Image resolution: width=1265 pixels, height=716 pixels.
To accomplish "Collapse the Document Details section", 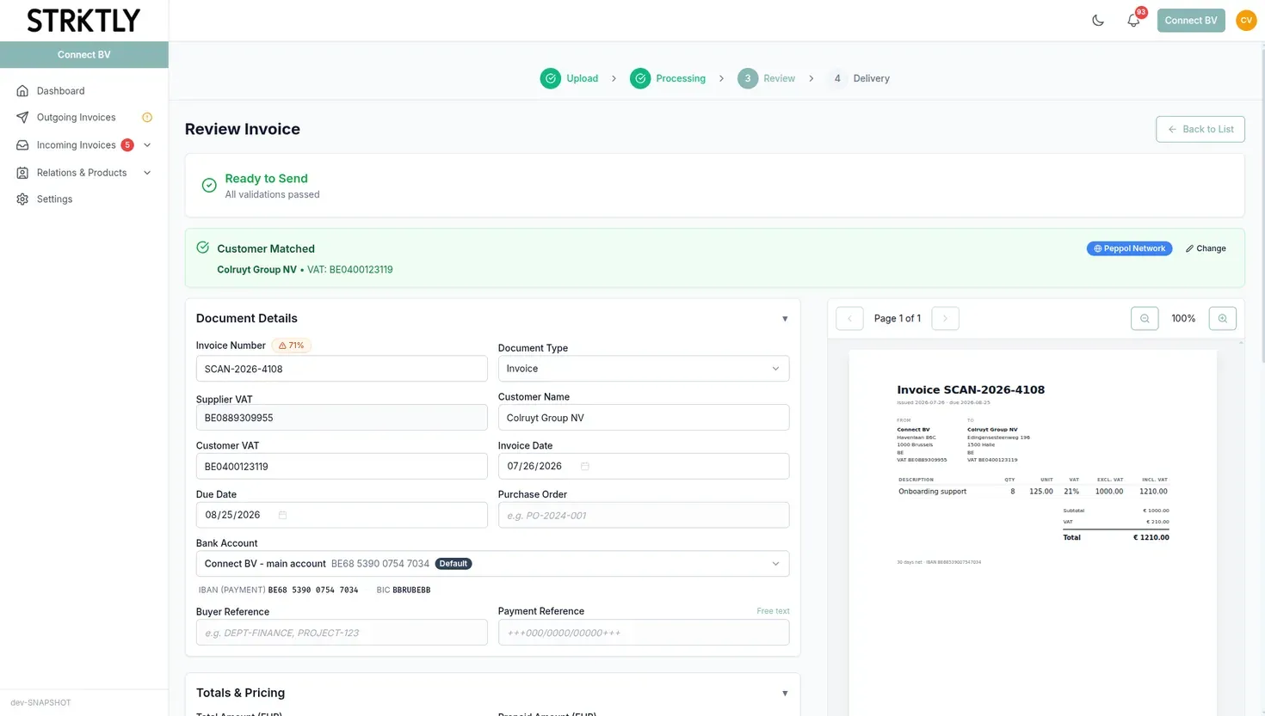I will pos(785,319).
